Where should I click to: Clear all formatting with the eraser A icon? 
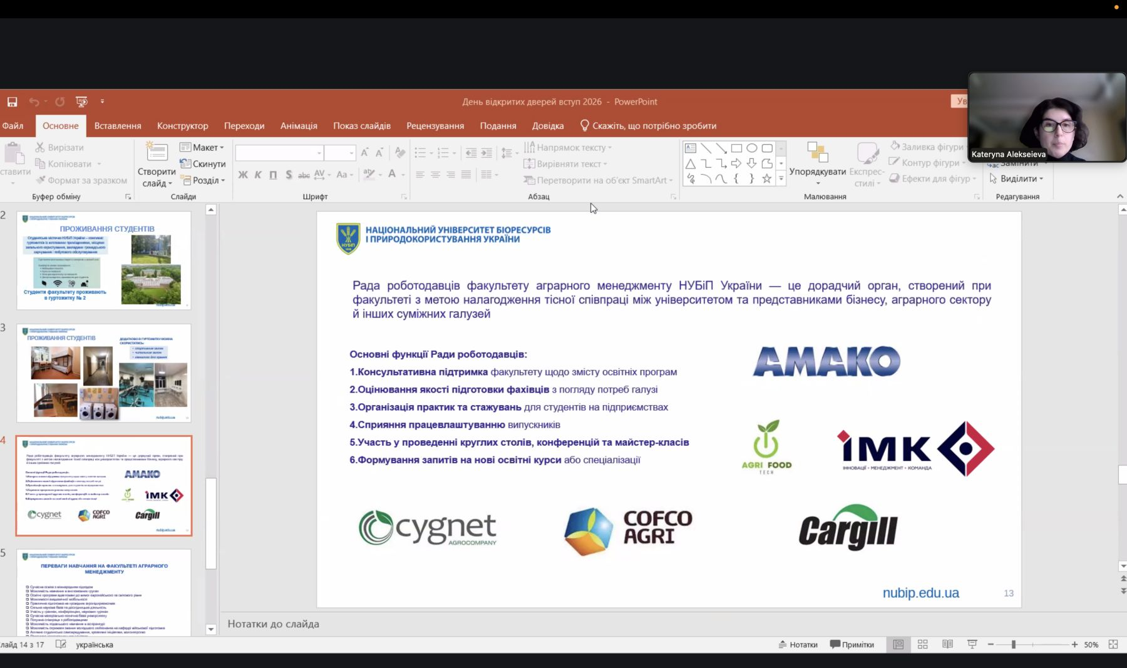coord(400,153)
